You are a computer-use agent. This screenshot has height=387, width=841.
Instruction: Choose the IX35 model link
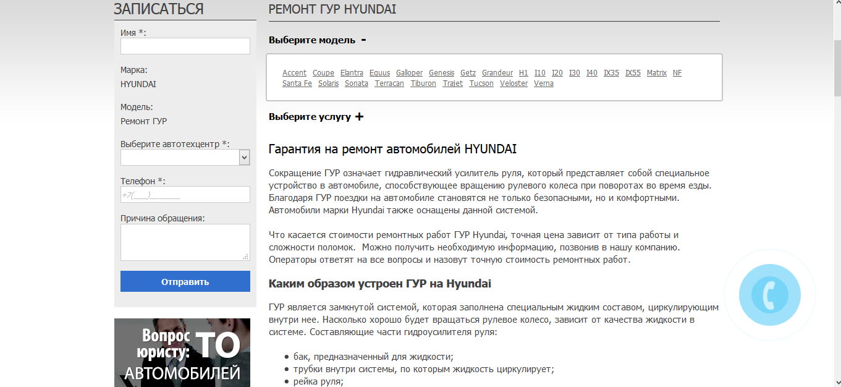pos(611,73)
